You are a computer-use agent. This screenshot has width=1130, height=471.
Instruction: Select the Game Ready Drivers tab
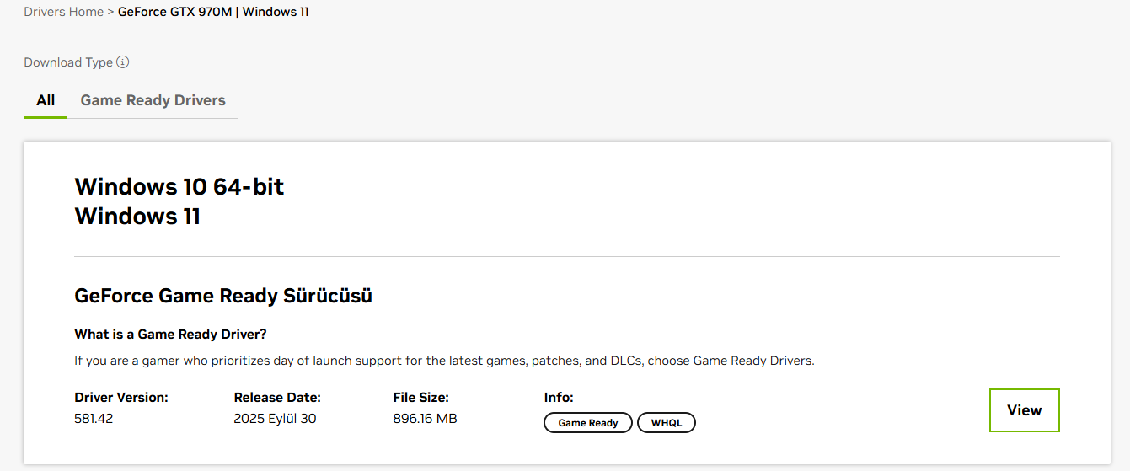[x=153, y=100]
